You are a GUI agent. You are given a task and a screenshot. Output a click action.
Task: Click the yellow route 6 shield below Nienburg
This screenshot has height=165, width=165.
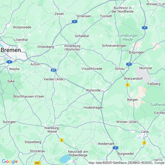pyautogui.click(x=62, y=140)
